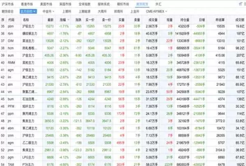This screenshot has width=246, height=166.
Task: Click contract code RMM in row 40
Action: click(11, 63)
